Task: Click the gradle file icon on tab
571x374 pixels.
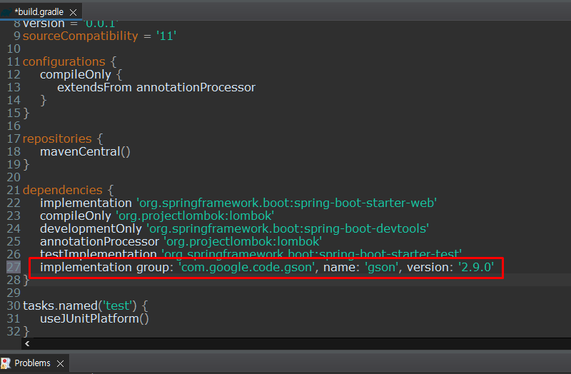Action: click(6, 12)
